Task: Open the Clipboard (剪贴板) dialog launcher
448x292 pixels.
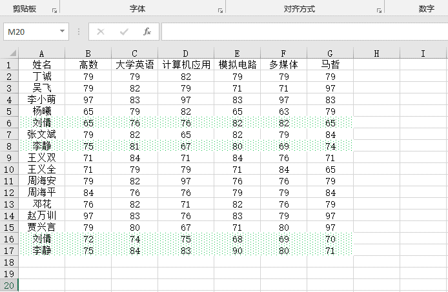Action: (54, 10)
